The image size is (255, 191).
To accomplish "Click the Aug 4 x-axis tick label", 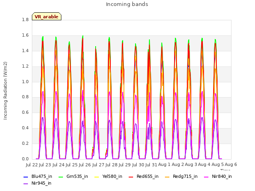I will (x=204, y=164).
